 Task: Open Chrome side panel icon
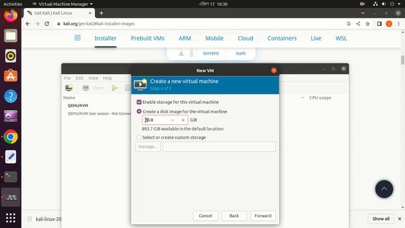click(379, 24)
